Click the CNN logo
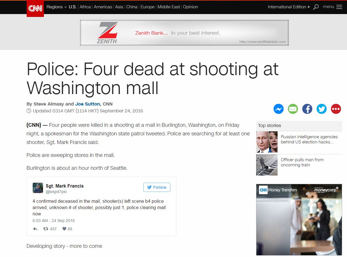Viewport: 347px width, 257px height. (35, 8)
